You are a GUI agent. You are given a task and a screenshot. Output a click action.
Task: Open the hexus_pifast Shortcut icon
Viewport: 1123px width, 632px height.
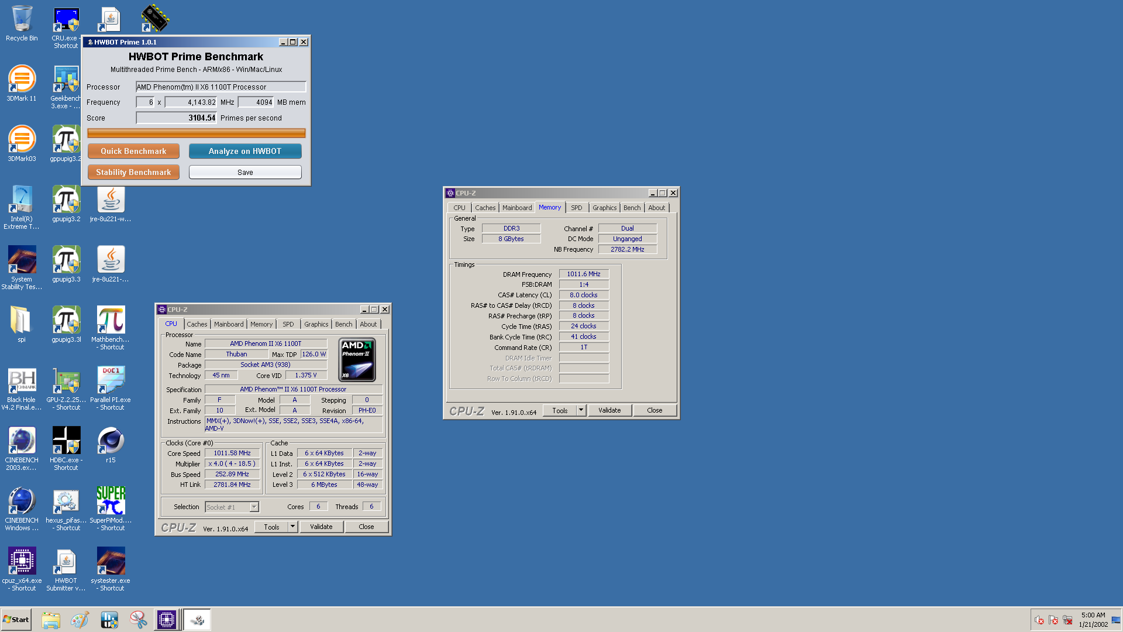pyautogui.click(x=66, y=509)
